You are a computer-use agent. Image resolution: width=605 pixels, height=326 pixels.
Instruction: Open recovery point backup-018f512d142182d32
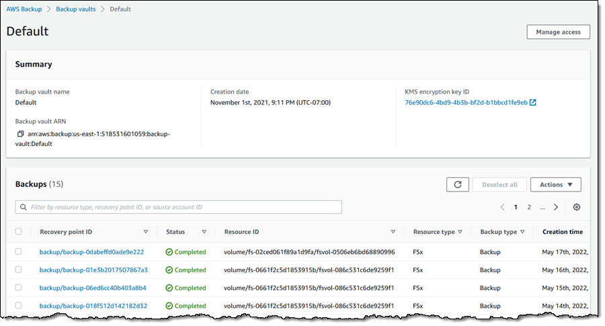pos(93,306)
